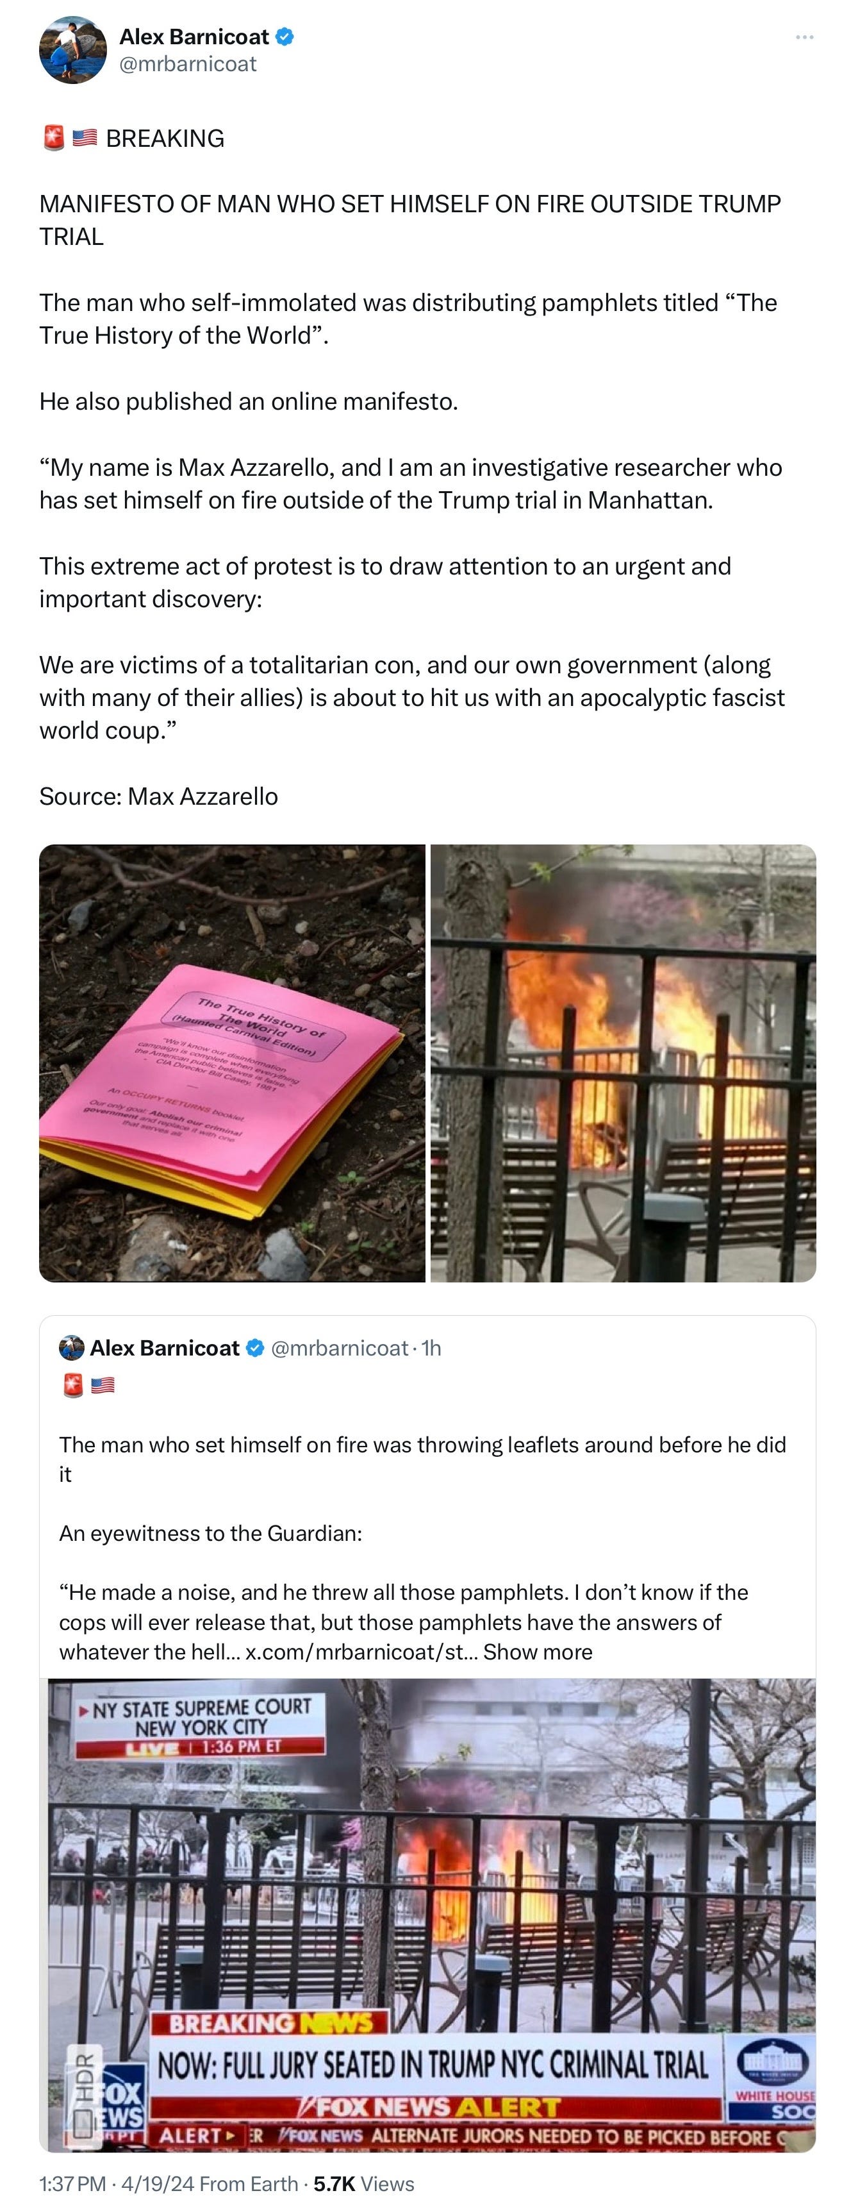Open the three-dot more options menu
This screenshot has width=851, height=2209.
[804, 37]
